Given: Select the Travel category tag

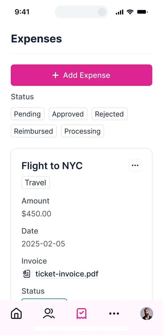Looking at the screenshot, I should 36,182.
